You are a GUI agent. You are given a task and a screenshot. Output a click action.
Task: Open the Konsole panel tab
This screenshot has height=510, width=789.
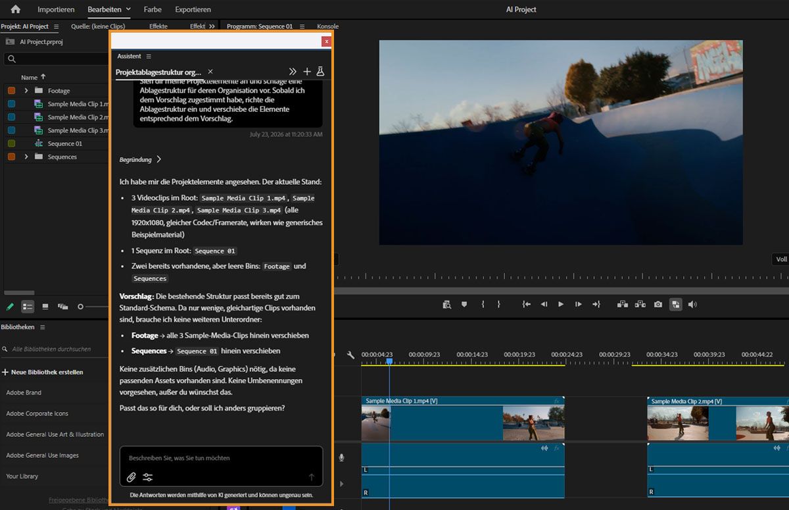(x=327, y=26)
